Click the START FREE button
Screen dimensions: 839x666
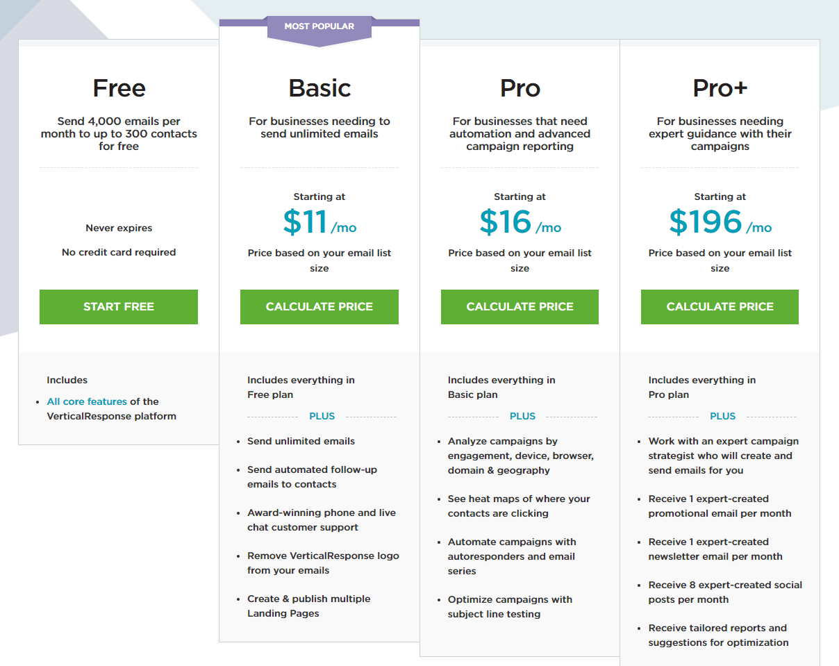click(x=119, y=307)
